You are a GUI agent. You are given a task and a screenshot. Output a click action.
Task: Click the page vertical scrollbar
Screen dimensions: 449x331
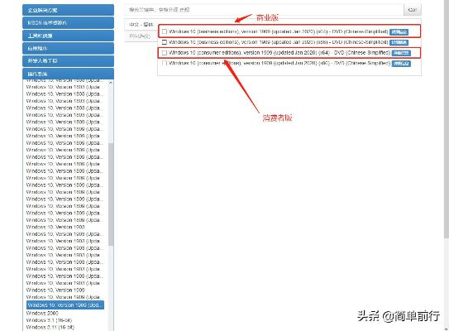[447, 119]
